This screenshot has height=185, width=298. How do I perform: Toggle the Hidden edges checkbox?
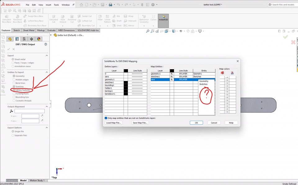[14, 80]
